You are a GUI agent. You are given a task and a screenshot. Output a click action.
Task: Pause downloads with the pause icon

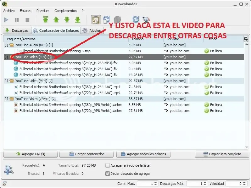pyautogui.click(x=17, y=20)
